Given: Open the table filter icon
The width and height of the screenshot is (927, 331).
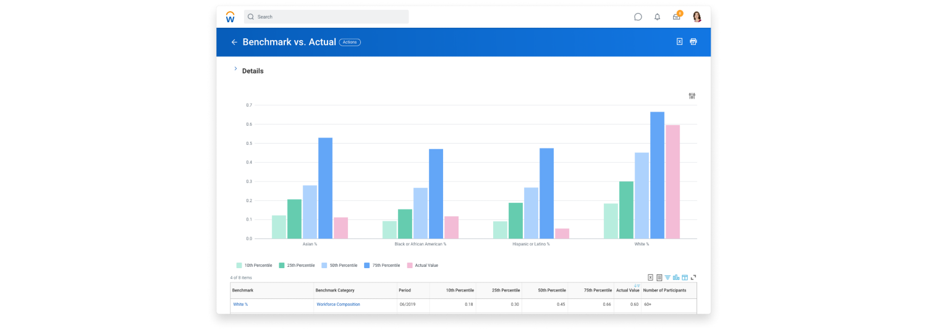Looking at the screenshot, I should pyautogui.click(x=667, y=277).
